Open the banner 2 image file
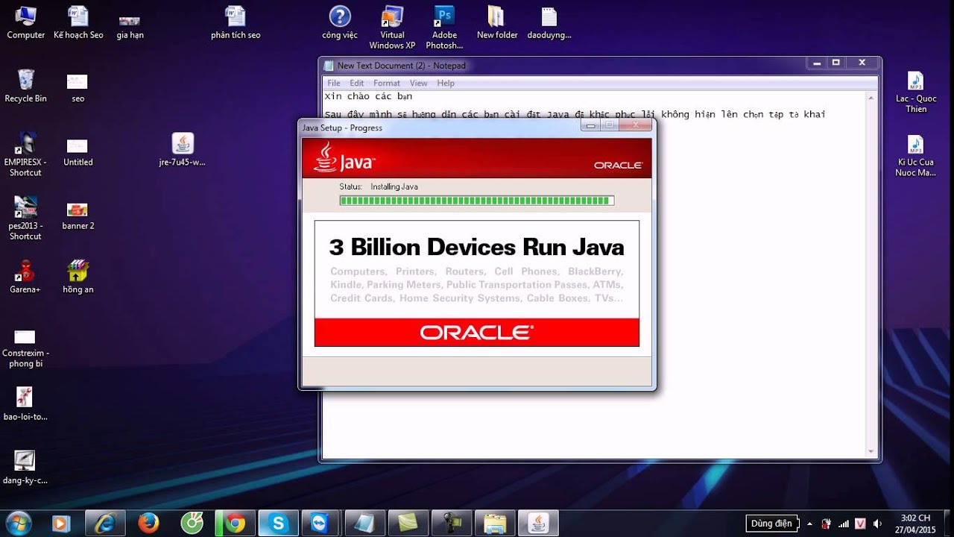Image resolution: width=954 pixels, height=537 pixels. [x=78, y=216]
